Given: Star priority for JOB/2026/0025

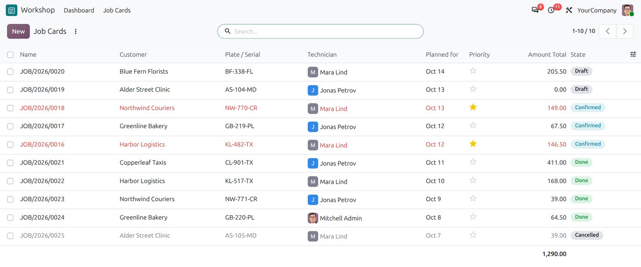Looking at the screenshot, I should (x=473, y=235).
